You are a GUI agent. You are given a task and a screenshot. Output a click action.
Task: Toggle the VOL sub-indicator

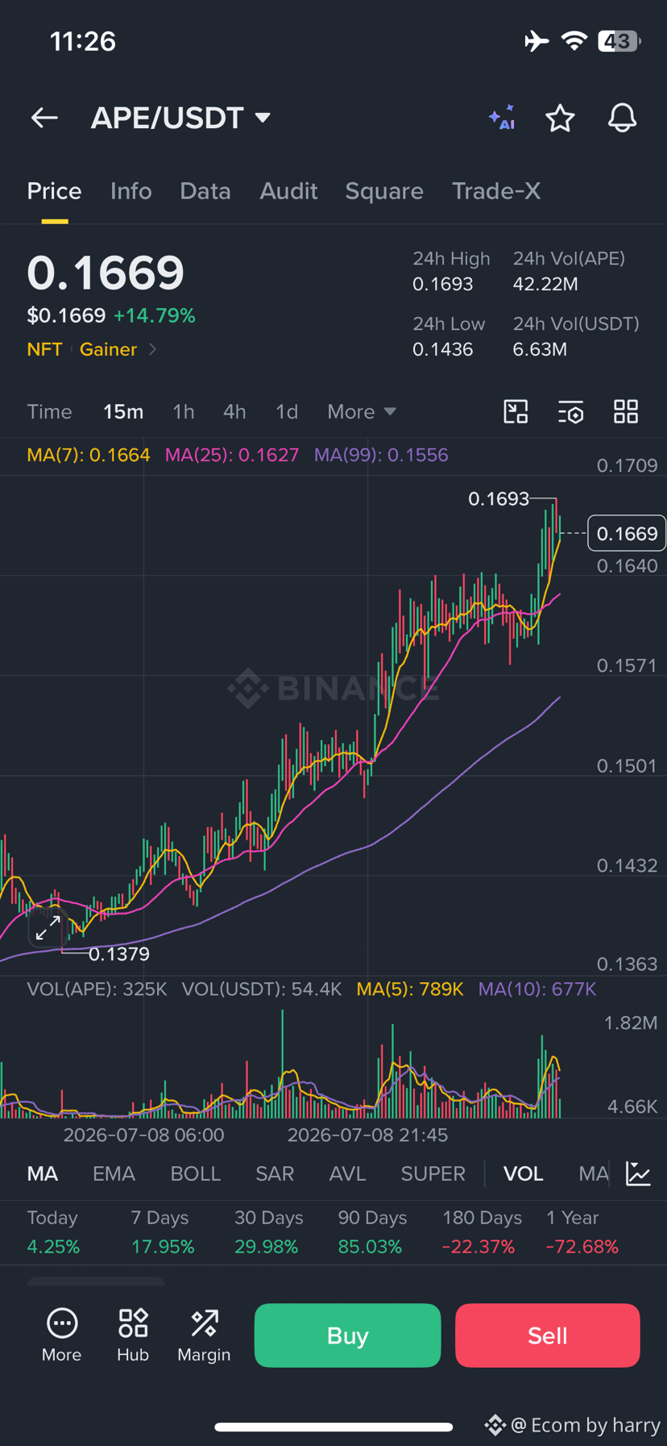tap(524, 1173)
